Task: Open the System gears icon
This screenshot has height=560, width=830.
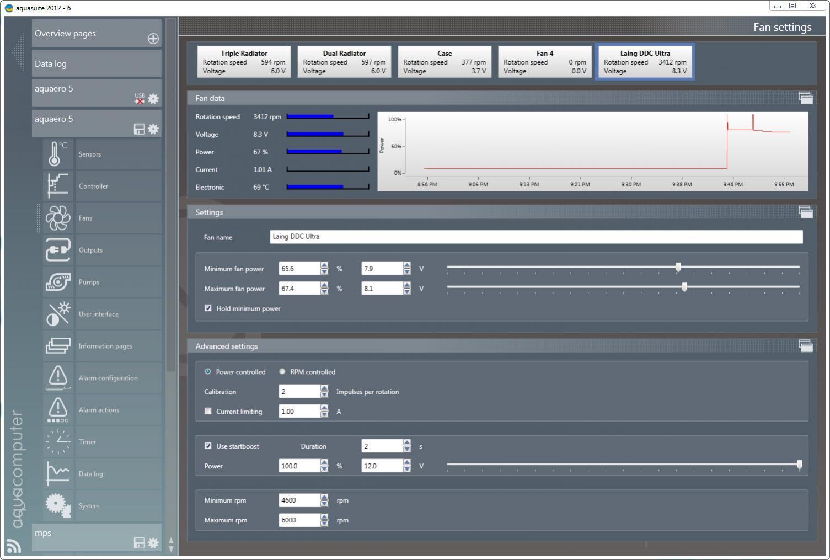Action: click(x=58, y=506)
